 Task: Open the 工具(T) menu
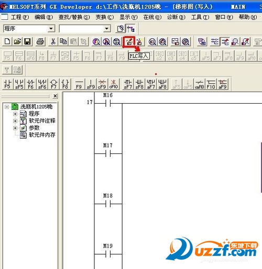(200, 17)
